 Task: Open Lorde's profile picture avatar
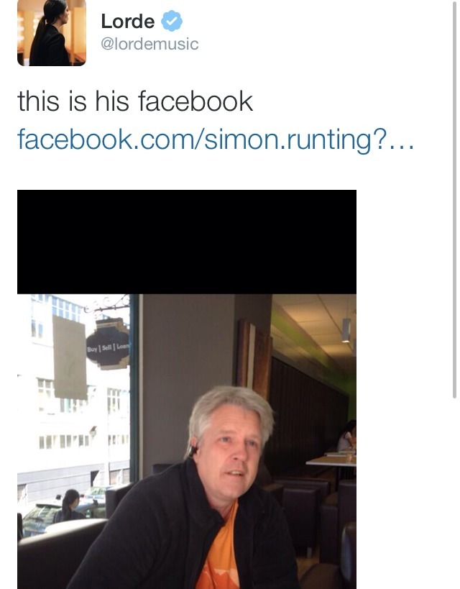[52, 32]
